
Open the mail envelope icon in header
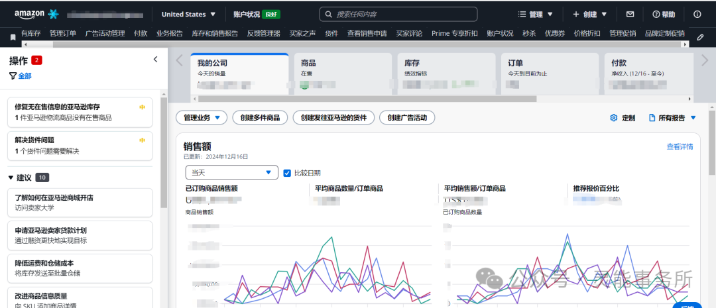pyautogui.click(x=630, y=14)
